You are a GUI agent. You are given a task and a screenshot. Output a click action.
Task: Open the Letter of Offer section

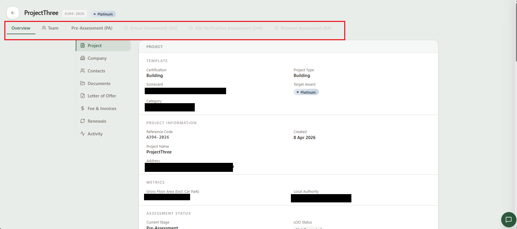tap(103, 96)
